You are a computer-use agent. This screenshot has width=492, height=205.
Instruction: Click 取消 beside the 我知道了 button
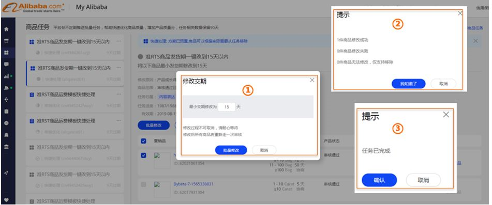(x=443, y=84)
